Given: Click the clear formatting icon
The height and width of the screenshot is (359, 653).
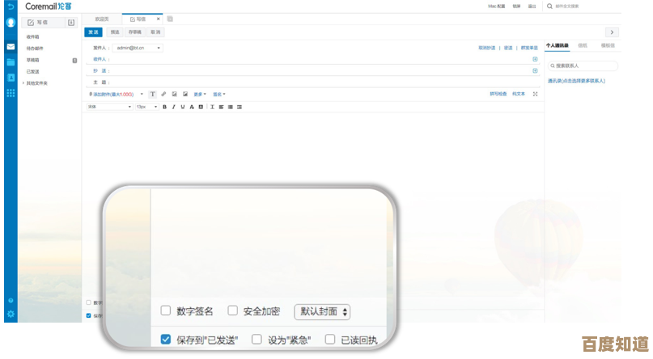Looking at the screenshot, I should 212,107.
